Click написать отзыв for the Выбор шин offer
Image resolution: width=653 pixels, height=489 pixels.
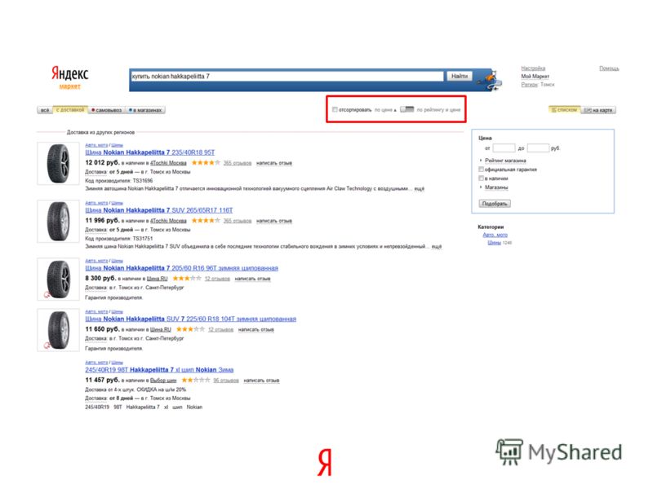(261, 380)
